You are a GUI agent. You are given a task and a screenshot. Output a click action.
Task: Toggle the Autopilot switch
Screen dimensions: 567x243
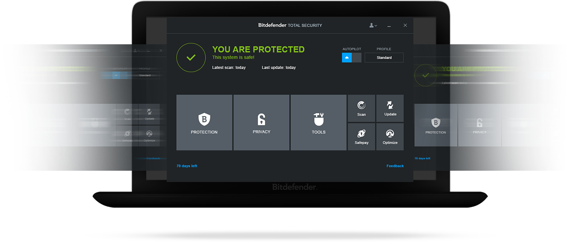[x=351, y=58]
